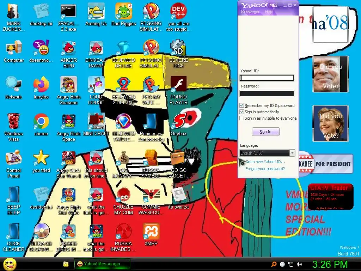Follow the Get a new Yahoo! ID link
This screenshot has height=271, width=361.
[x=265, y=162]
